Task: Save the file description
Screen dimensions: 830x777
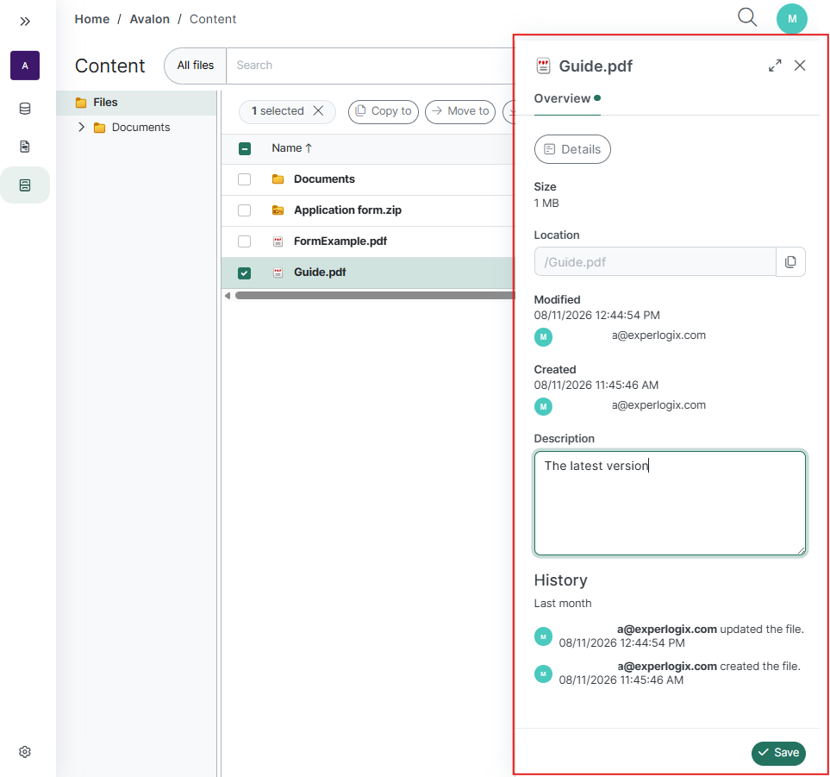Action: coord(778,753)
